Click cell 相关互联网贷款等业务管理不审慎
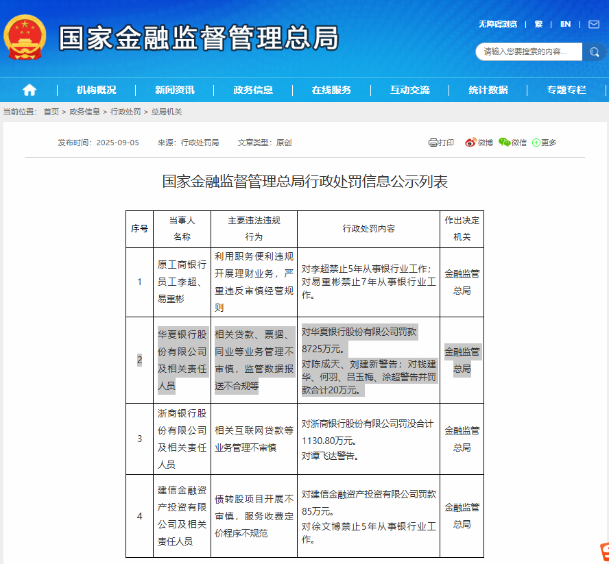This screenshot has height=564, width=609. (254, 439)
